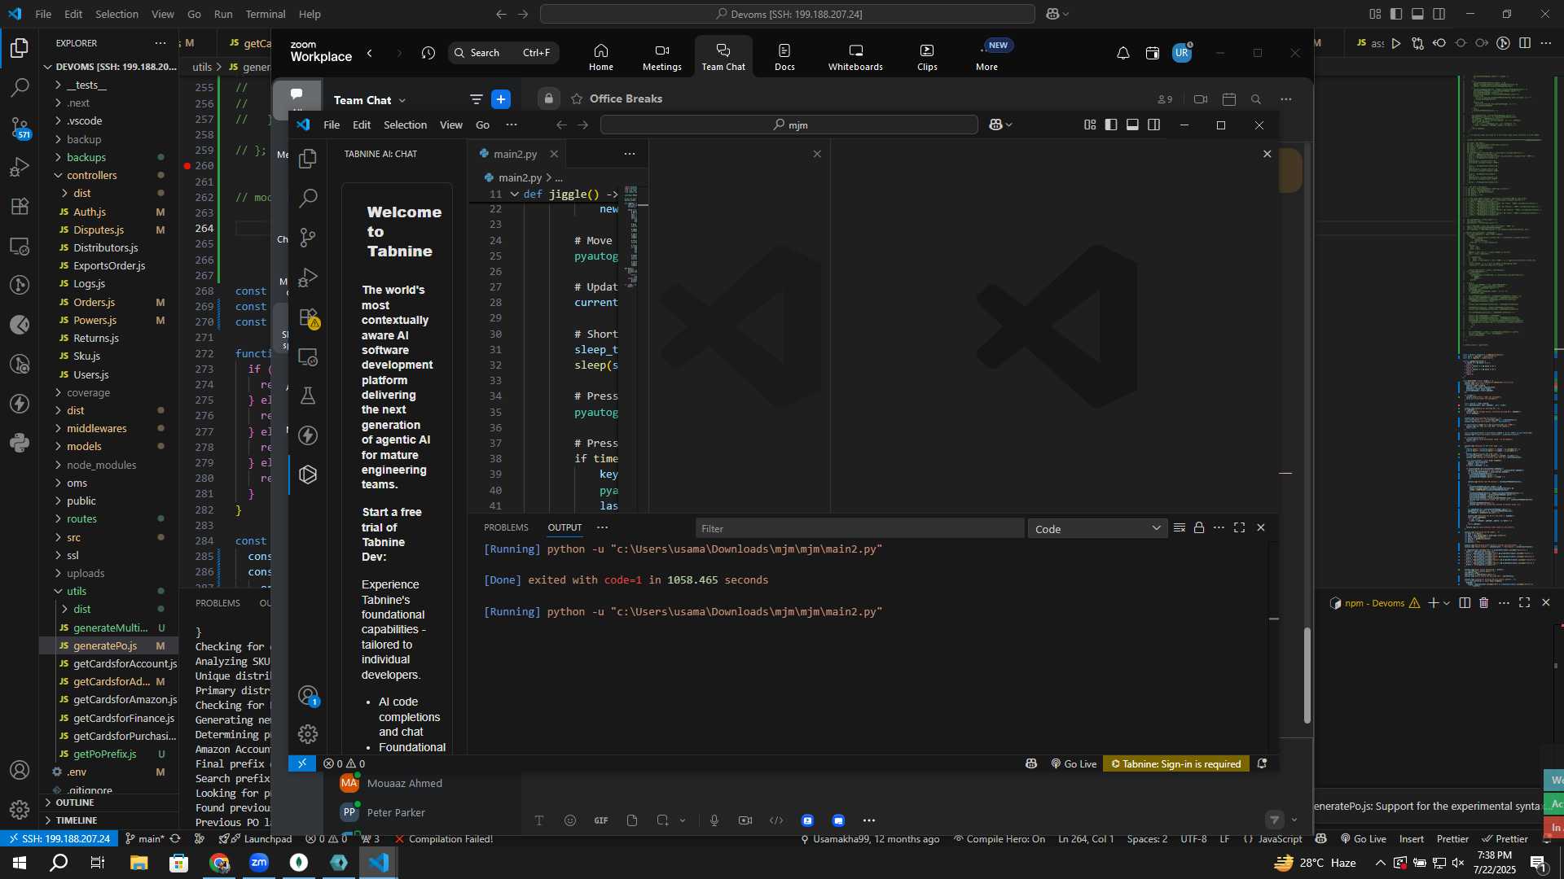Switch to PROBLEMS tab in inner panel

point(506,527)
